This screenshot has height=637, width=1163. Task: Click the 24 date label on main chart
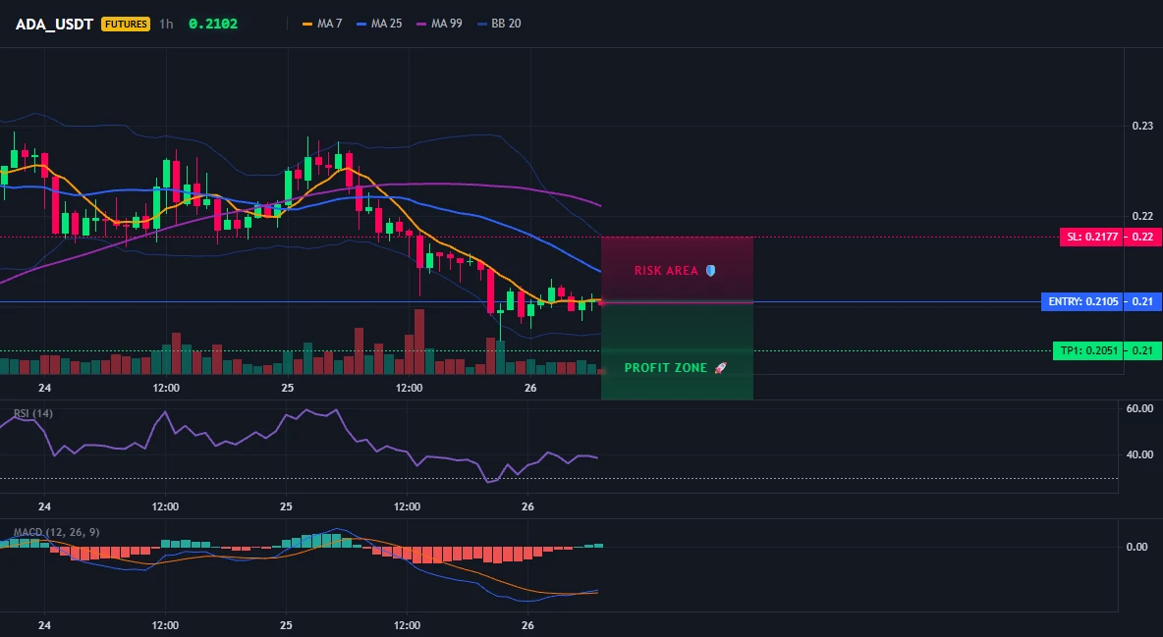(44, 388)
